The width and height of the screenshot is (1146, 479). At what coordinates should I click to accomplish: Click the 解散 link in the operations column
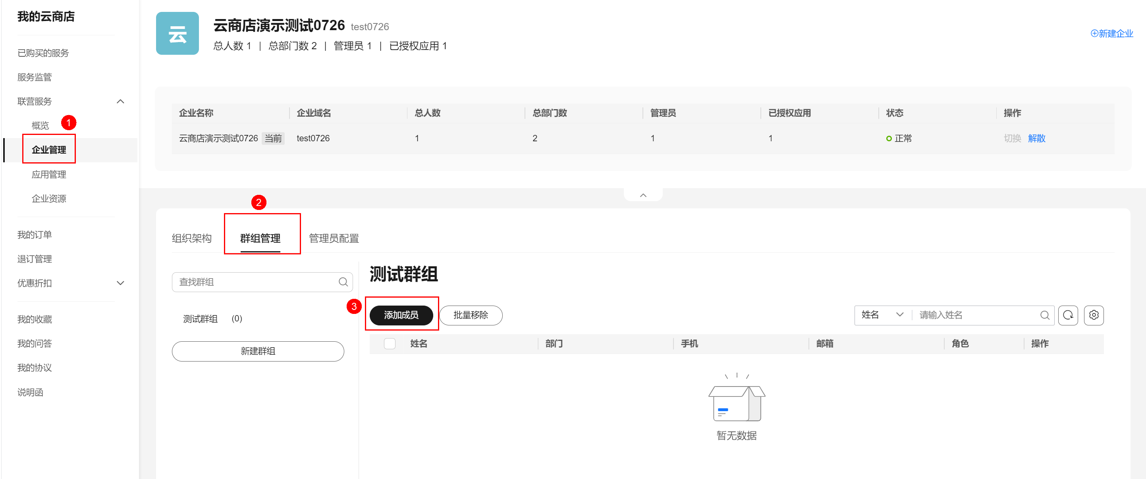coord(1036,138)
